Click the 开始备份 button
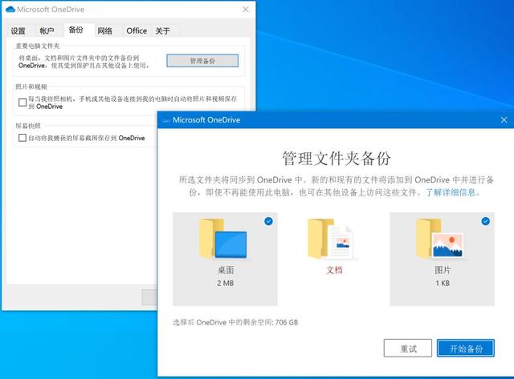This screenshot has width=514, height=379. pyautogui.click(x=466, y=349)
